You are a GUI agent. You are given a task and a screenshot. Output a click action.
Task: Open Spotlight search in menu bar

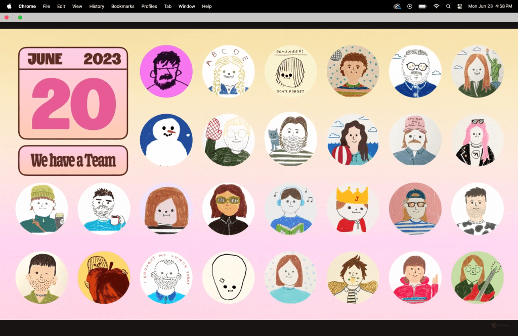[x=448, y=7]
